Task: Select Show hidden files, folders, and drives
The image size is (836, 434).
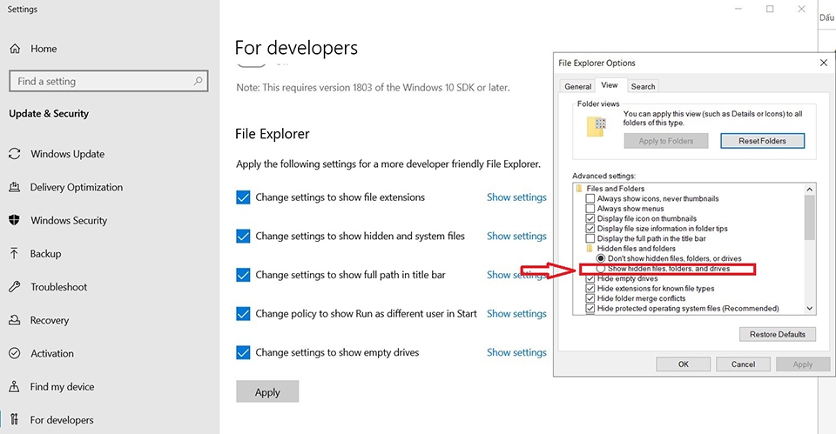Action: pos(601,269)
